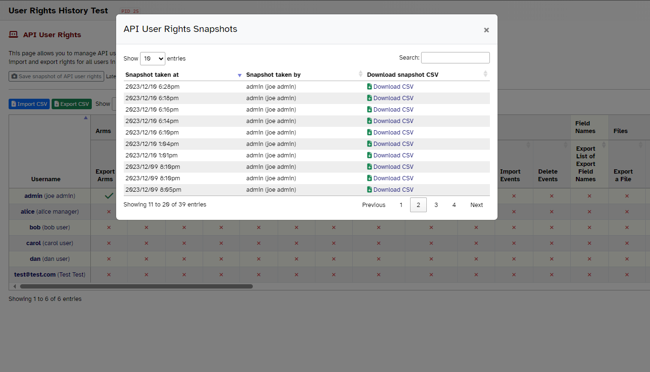
Task: Go to Previous page of snapshots
Action: pyautogui.click(x=374, y=205)
